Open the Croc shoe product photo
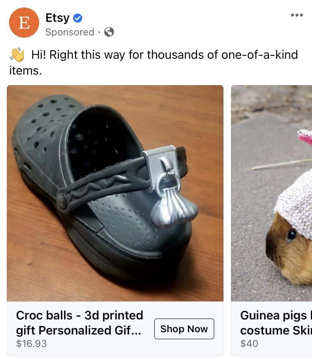312x359 pixels. (115, 193)
